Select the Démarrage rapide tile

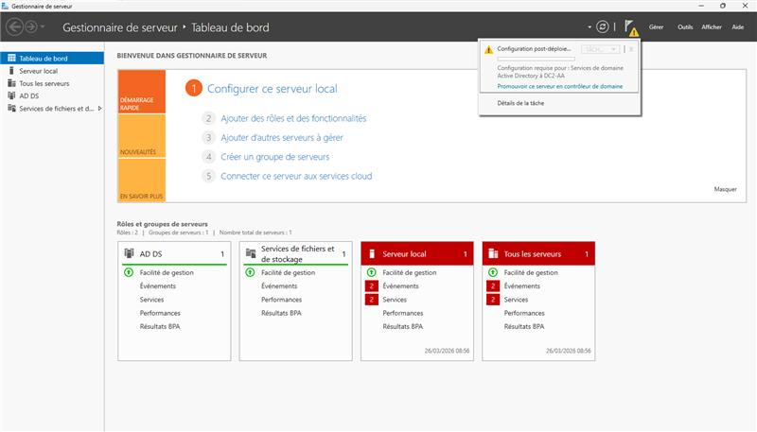141,92
